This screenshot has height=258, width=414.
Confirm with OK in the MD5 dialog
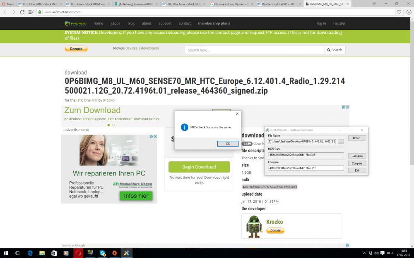tap(228, 144)
